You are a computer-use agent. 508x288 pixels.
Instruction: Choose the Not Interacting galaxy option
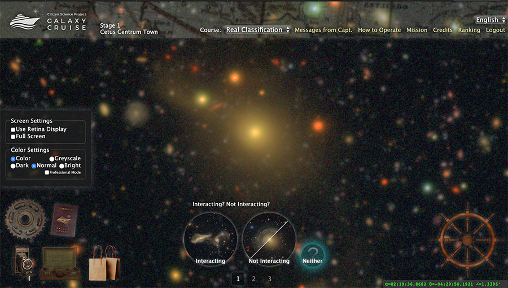(269, 238)
